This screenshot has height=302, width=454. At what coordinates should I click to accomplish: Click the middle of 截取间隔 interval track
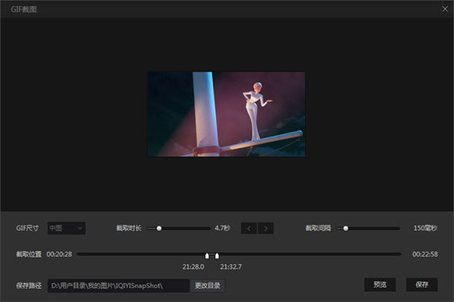pos(368,228)
